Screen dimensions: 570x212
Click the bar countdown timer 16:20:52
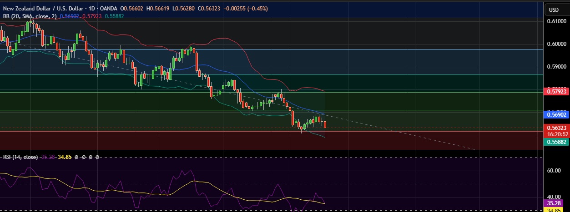point(557,134)
